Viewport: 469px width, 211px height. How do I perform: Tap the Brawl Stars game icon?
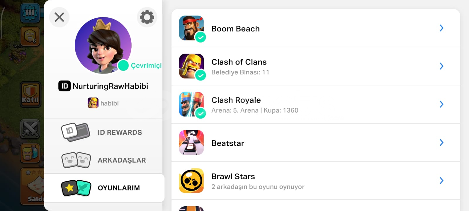(191, 181)
